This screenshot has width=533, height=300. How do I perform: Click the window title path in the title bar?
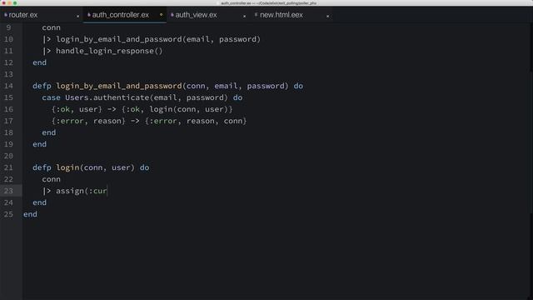point(268,3)
